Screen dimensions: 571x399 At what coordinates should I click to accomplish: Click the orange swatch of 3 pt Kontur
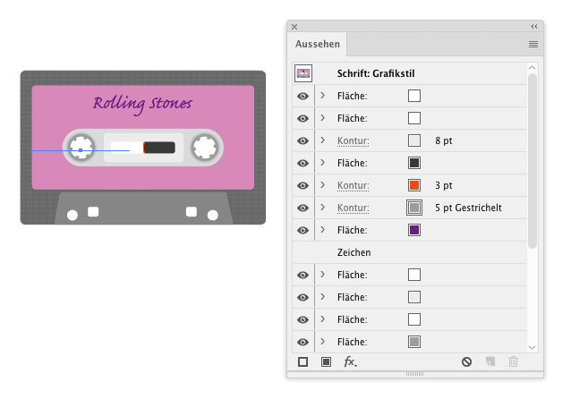pos(414,185)
